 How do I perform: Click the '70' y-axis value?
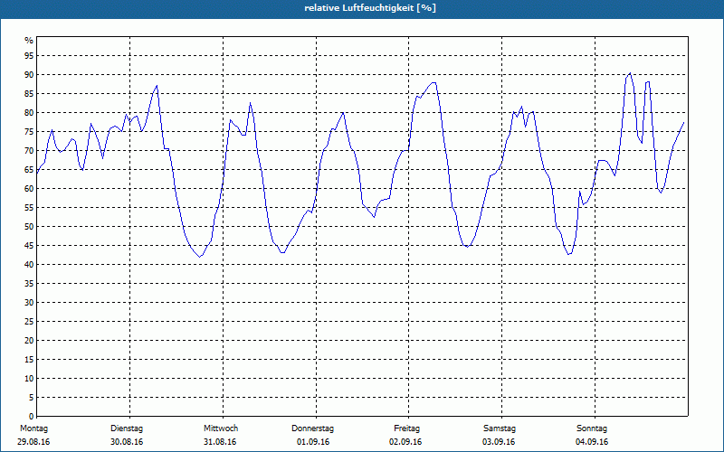pyautogui.click(x=29, y=151)
